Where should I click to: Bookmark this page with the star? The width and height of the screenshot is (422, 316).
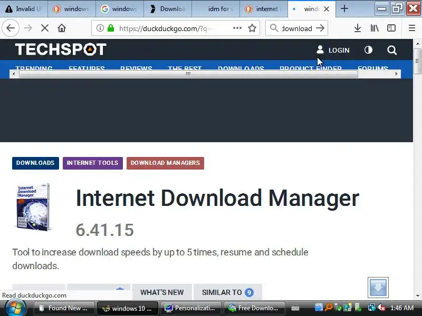tap(252, 28)
